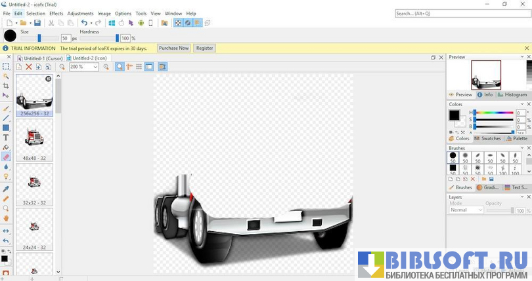Open the Effects menu
This screenshot has width=532, height=281.
[56, 13]
